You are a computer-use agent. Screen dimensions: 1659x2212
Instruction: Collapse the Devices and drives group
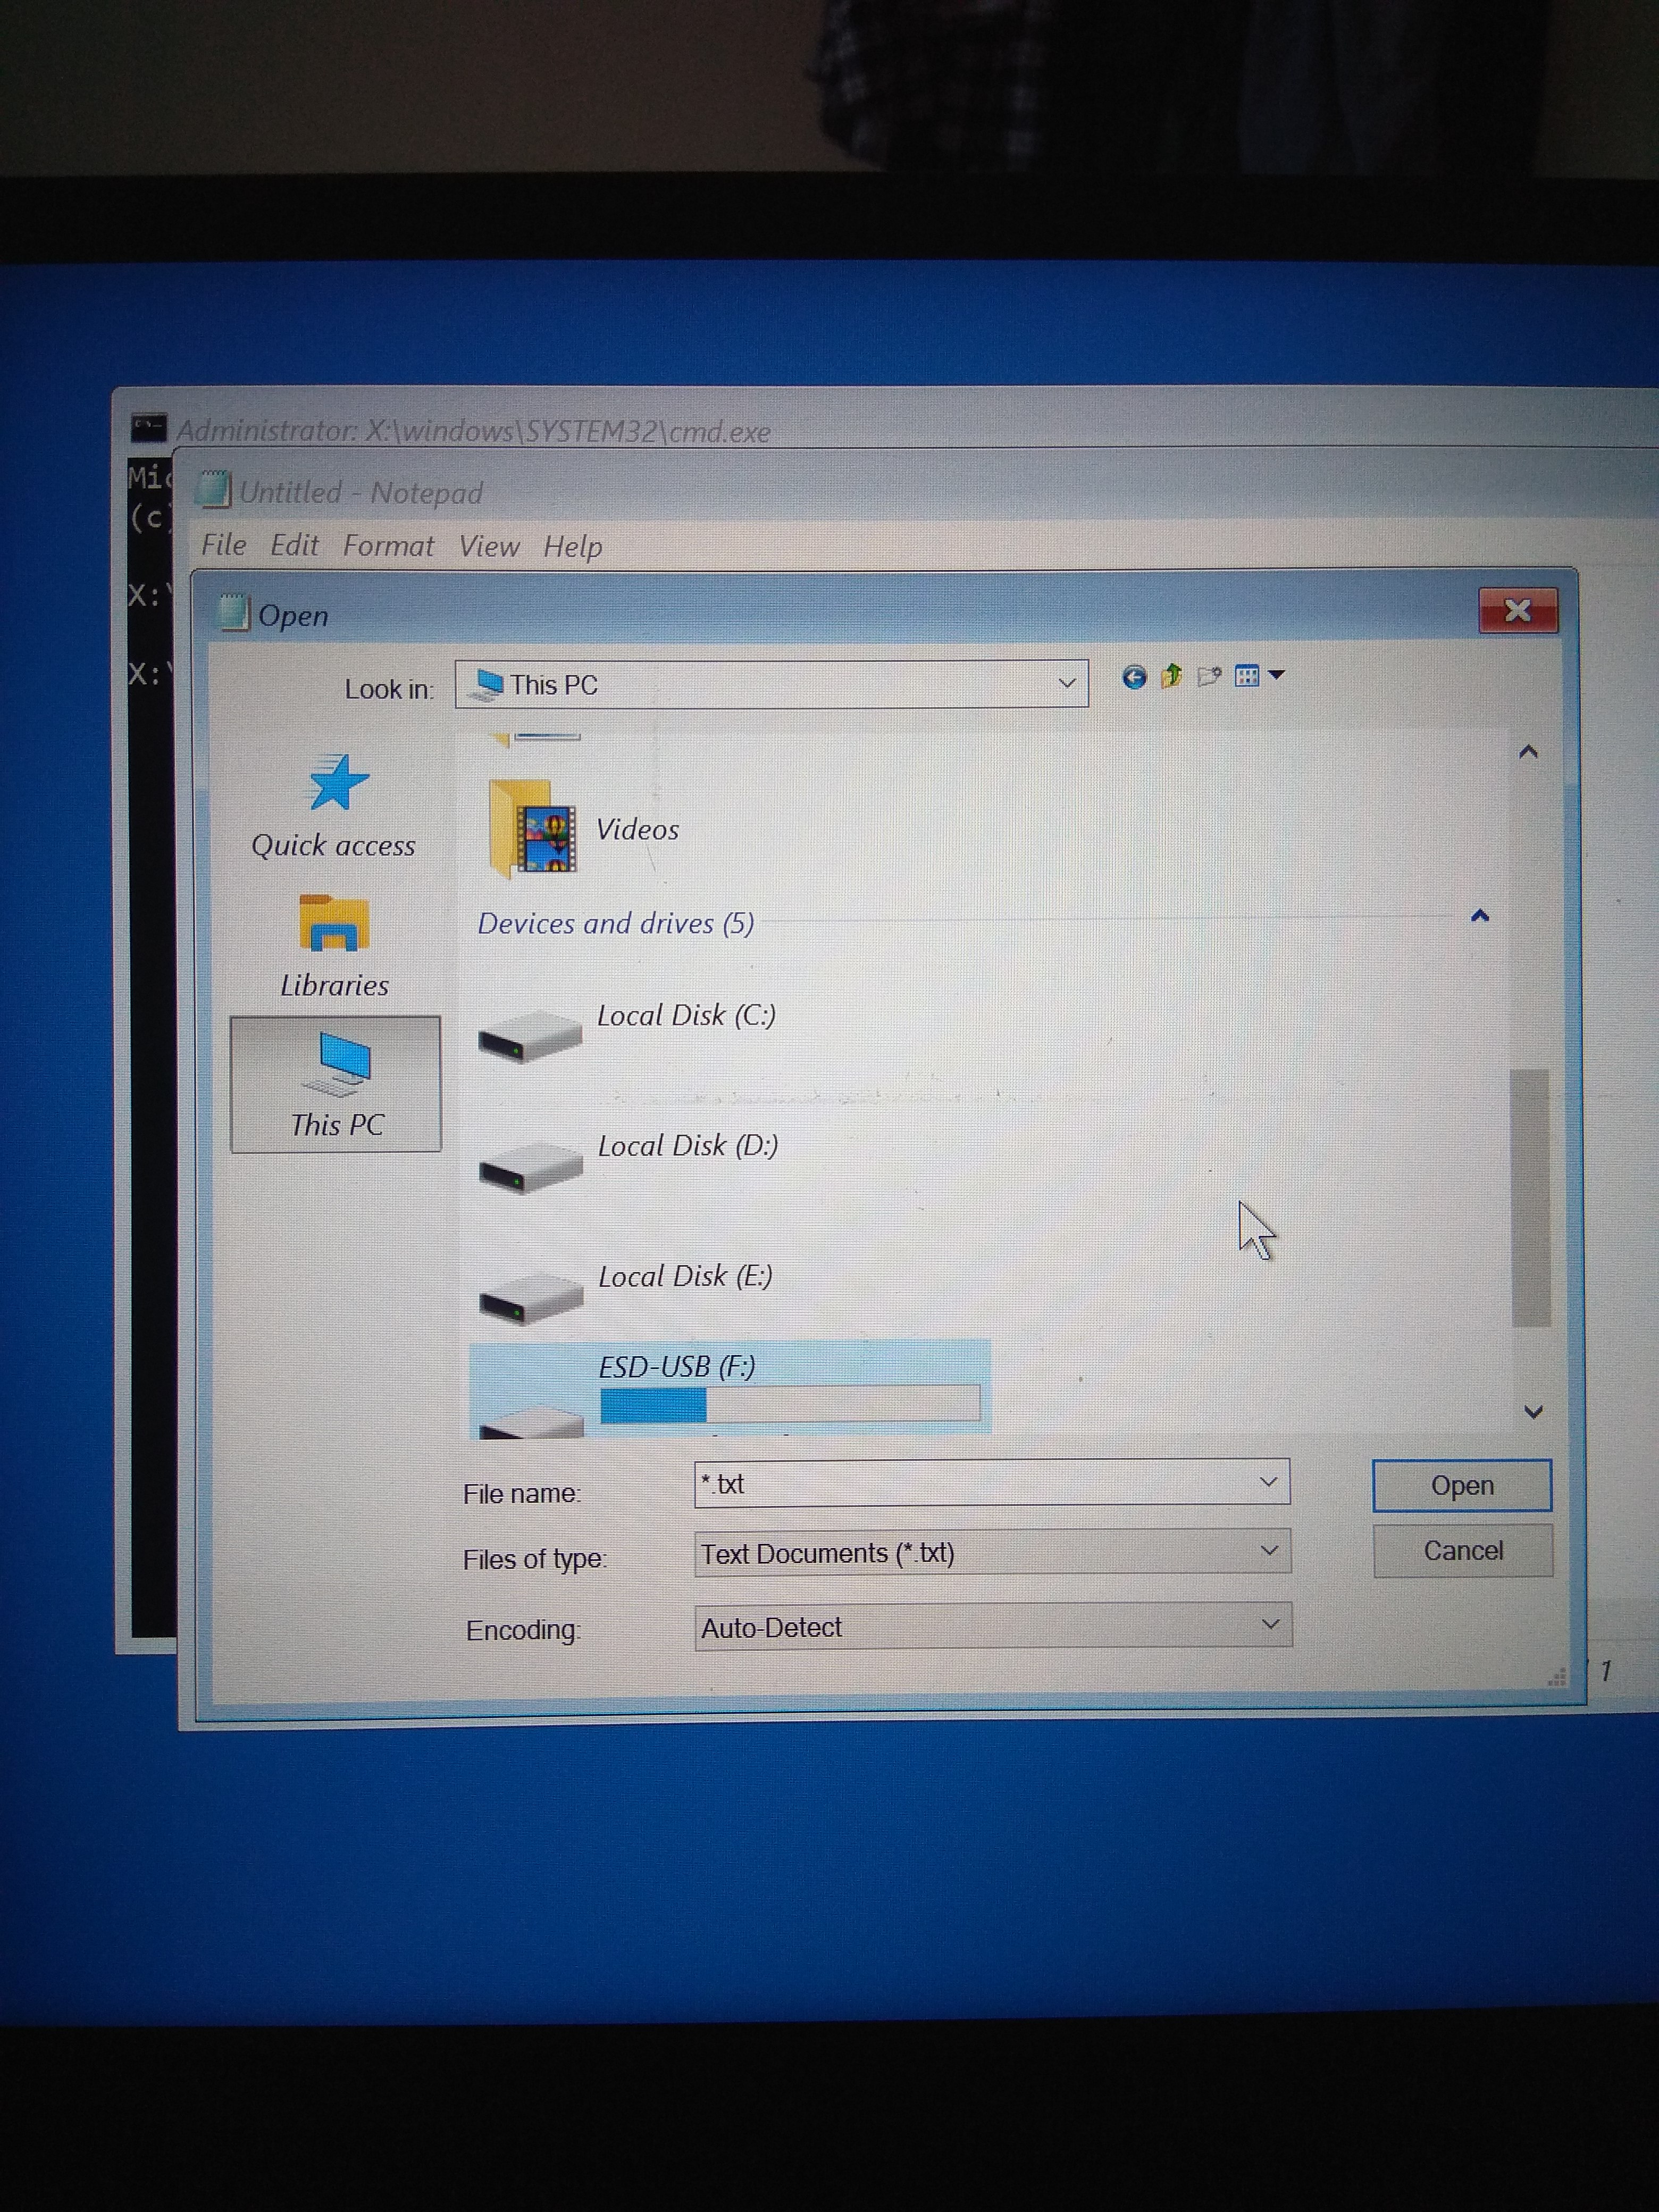pyautogui.click(x=1480, y=916)
